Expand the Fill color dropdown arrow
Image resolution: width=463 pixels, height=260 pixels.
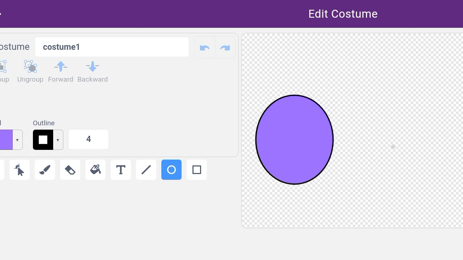[17, 140]
